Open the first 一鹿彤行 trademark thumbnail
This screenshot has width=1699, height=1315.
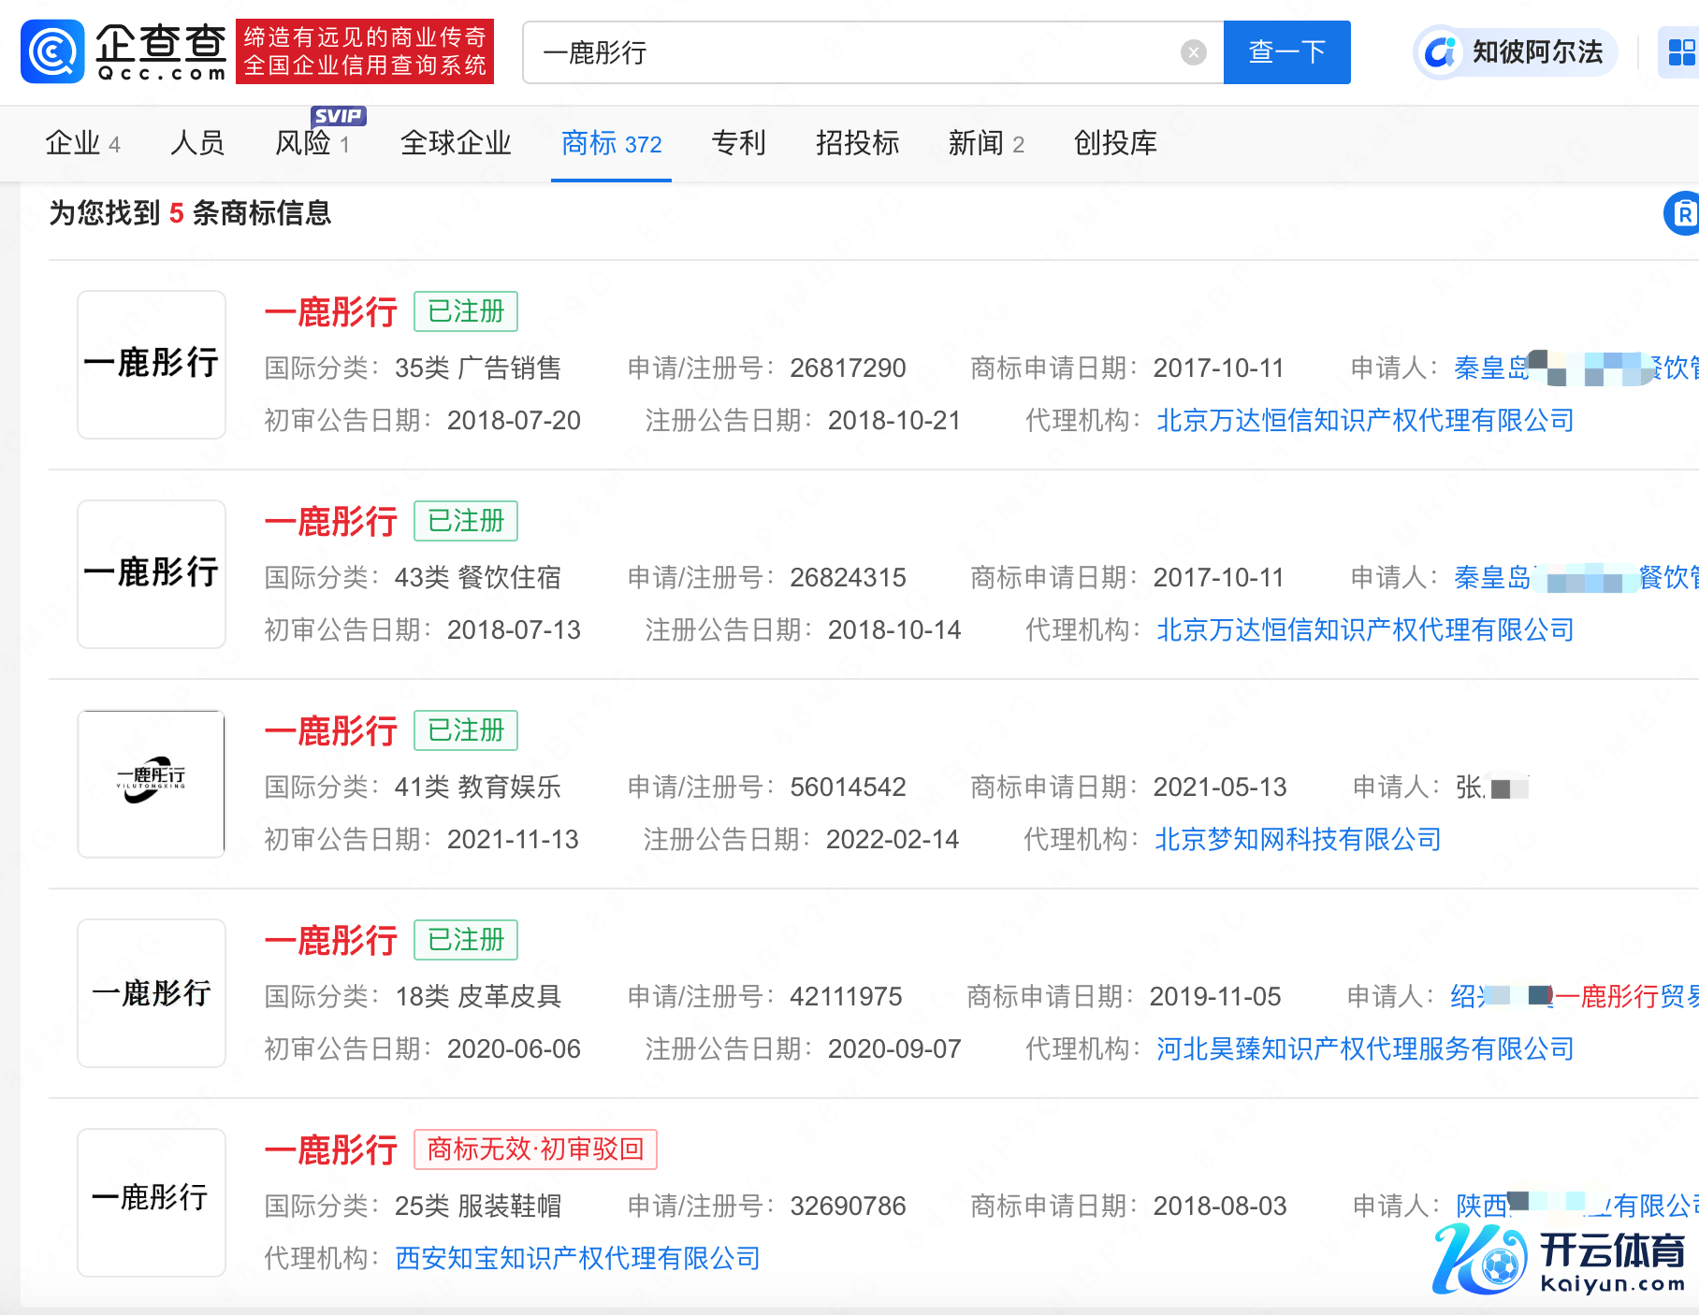click(x=152, y=365)
